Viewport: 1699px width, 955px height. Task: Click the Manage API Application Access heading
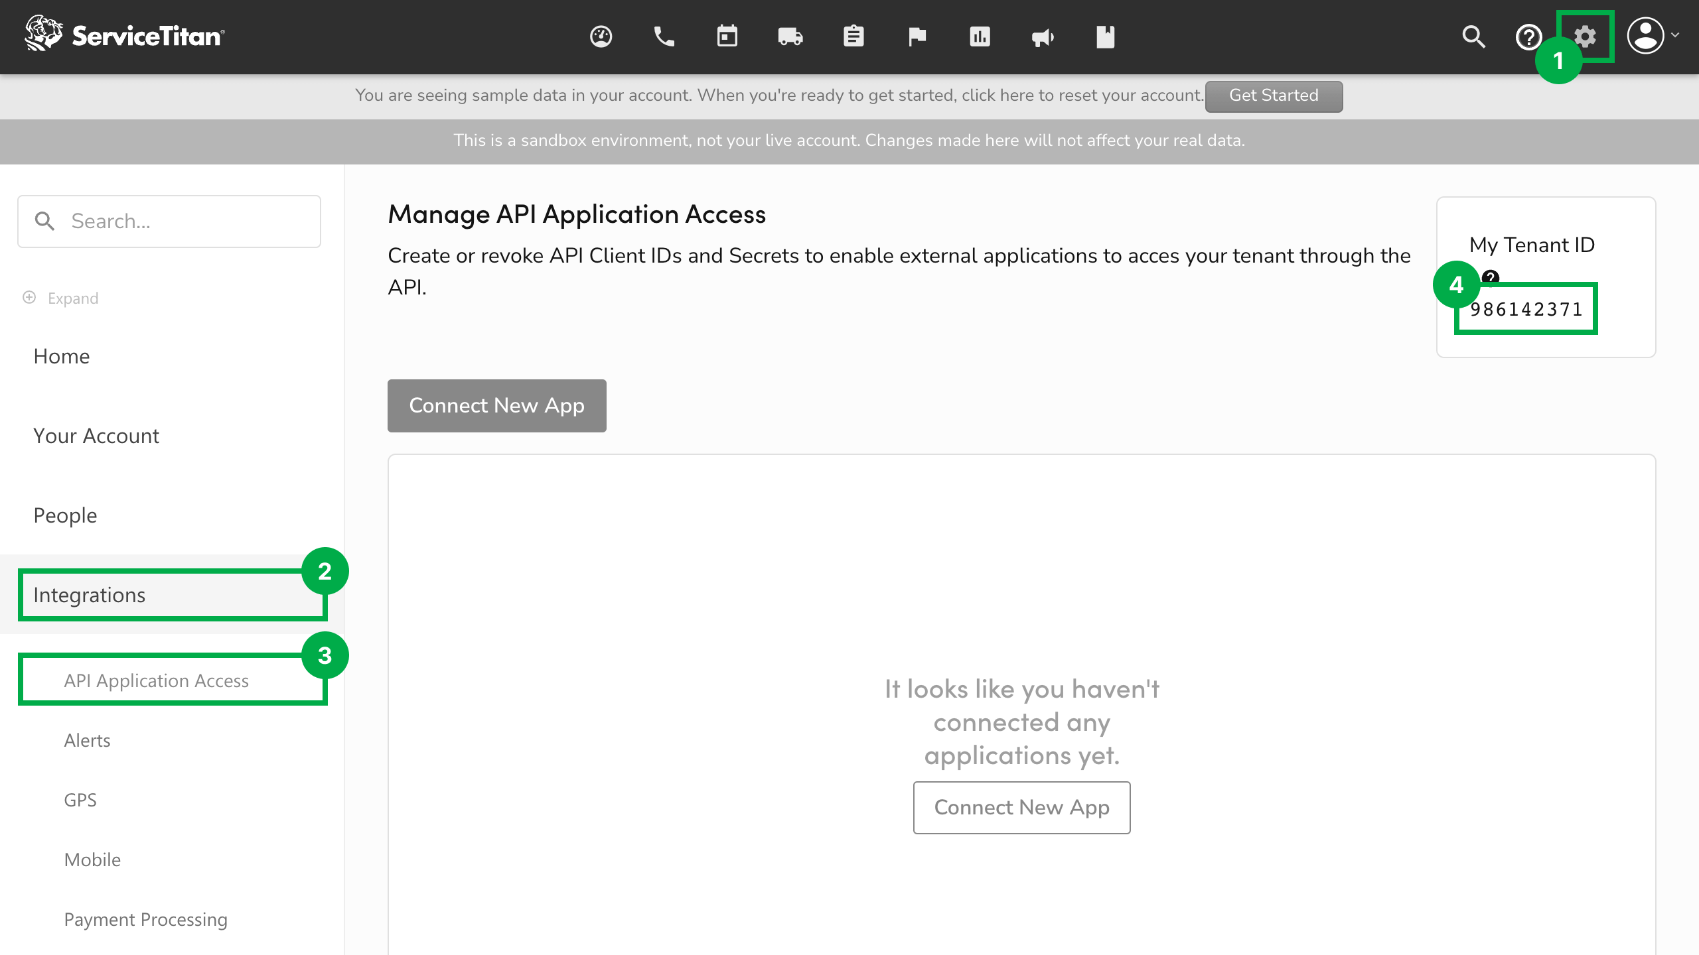pyautogui.click(x=577, y=214)
